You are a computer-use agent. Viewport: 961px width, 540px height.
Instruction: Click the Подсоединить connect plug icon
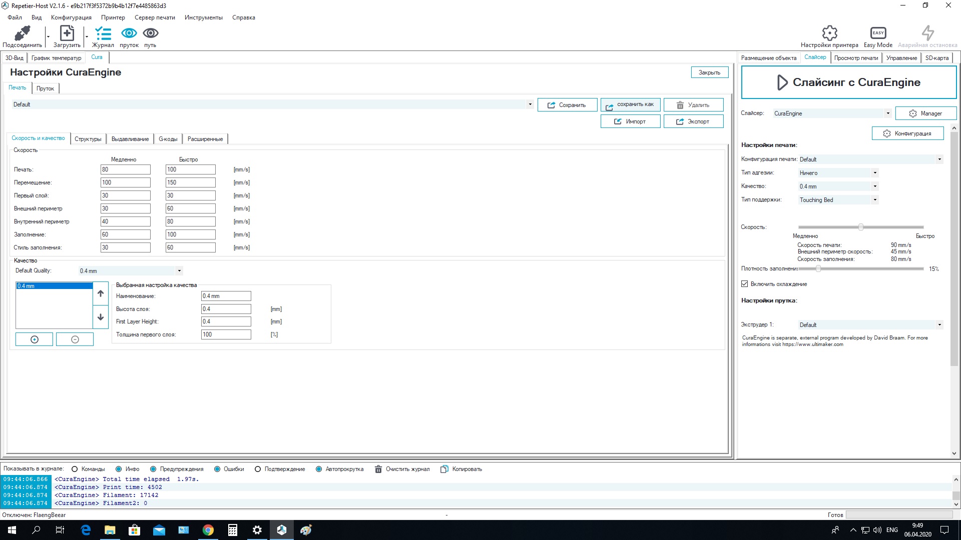(x=22, y=33)
